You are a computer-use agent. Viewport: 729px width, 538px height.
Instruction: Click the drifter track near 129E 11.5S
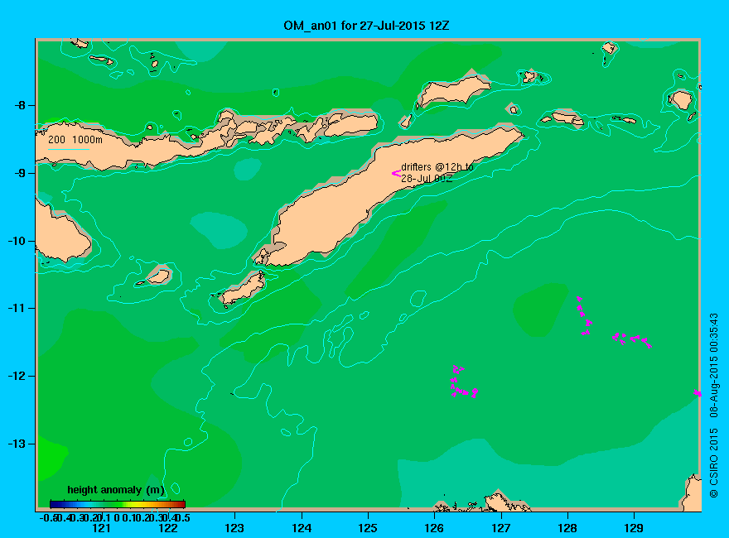click(x=632, y=339)
